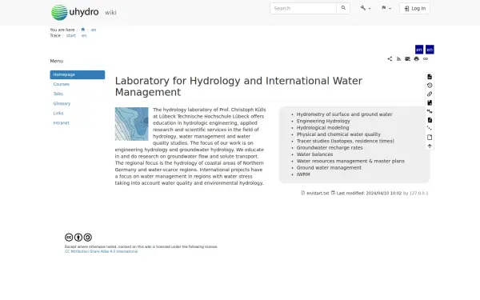This screenshot has width=480, height=300.
Task: Open the wrench tools dropdown
Action: (366, 8)
